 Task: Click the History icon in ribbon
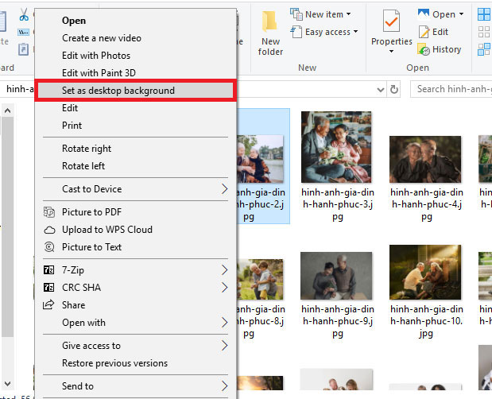pos(424,49)
